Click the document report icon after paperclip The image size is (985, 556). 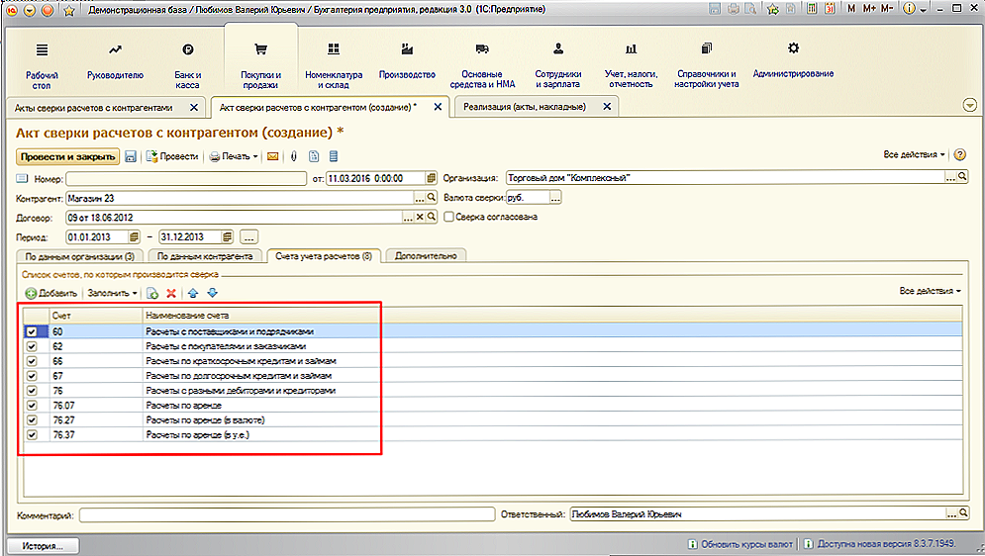click(x=314, y=156)
